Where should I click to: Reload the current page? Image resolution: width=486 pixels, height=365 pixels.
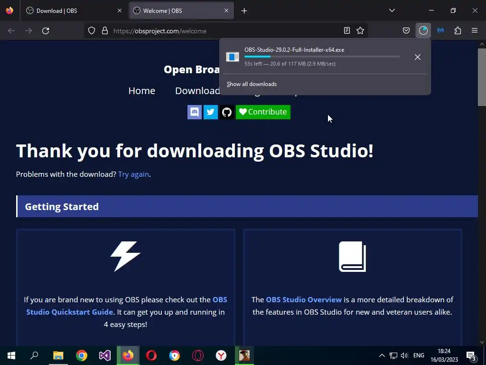coord(46,31)
